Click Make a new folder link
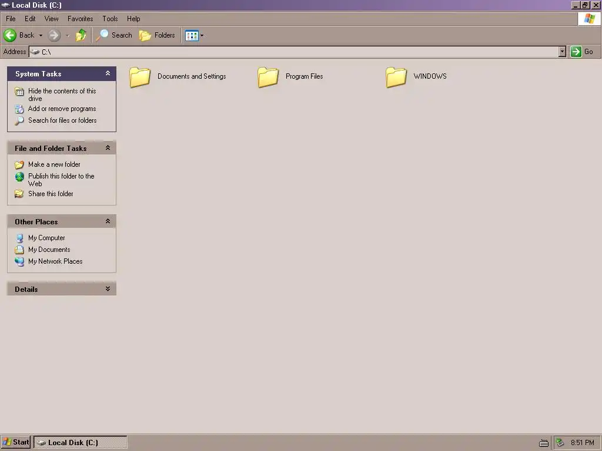The width and height of the screenshot is (602, 451). point(54,164)
